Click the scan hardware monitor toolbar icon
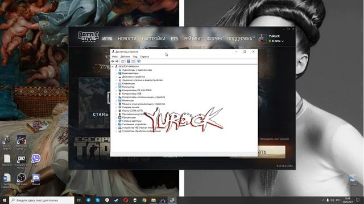The image size is (364, 204). (x=139, y=61)
